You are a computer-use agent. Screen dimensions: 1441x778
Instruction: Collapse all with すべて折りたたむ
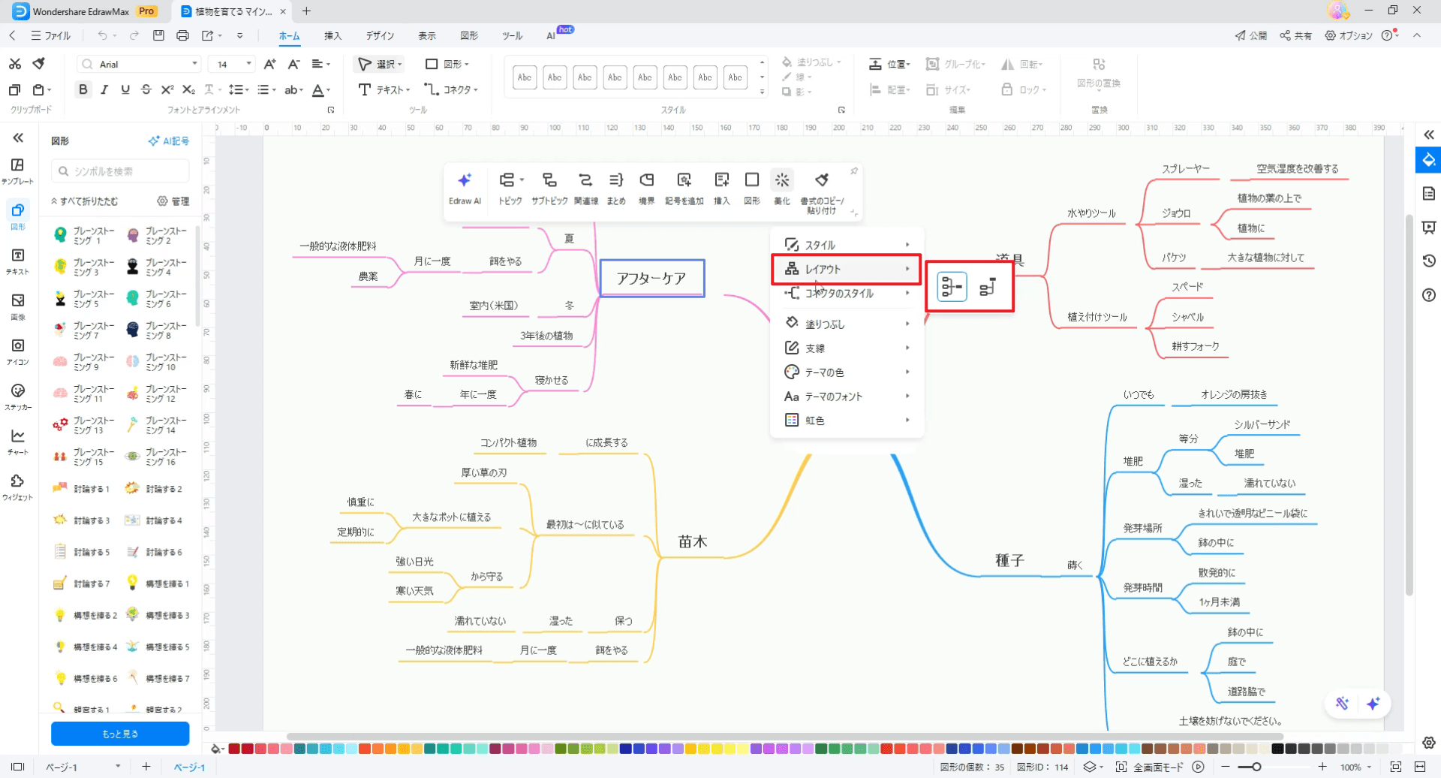(84, 201)
